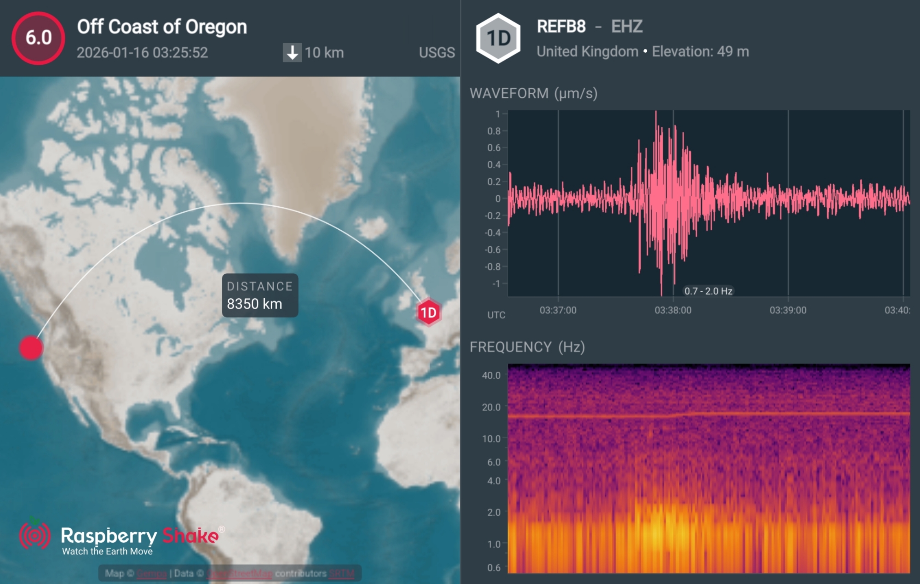Viewport: 920px width, 584px height.
Task: Click the Raspberry Shake wordmark text
Action: pos(140,536)
